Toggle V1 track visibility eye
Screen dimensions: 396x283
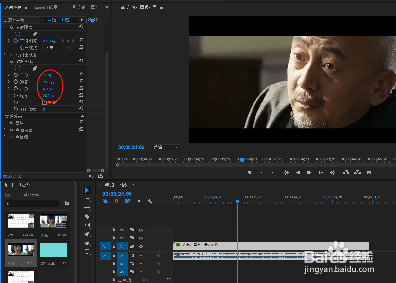141,247
